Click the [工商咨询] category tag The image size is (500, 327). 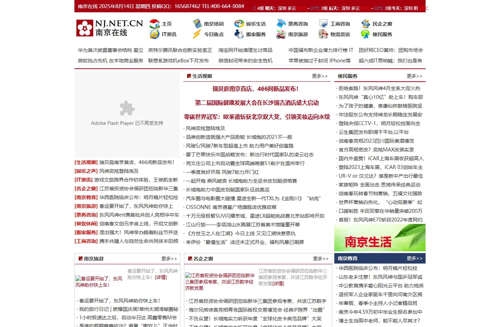(x=86, y=241)
